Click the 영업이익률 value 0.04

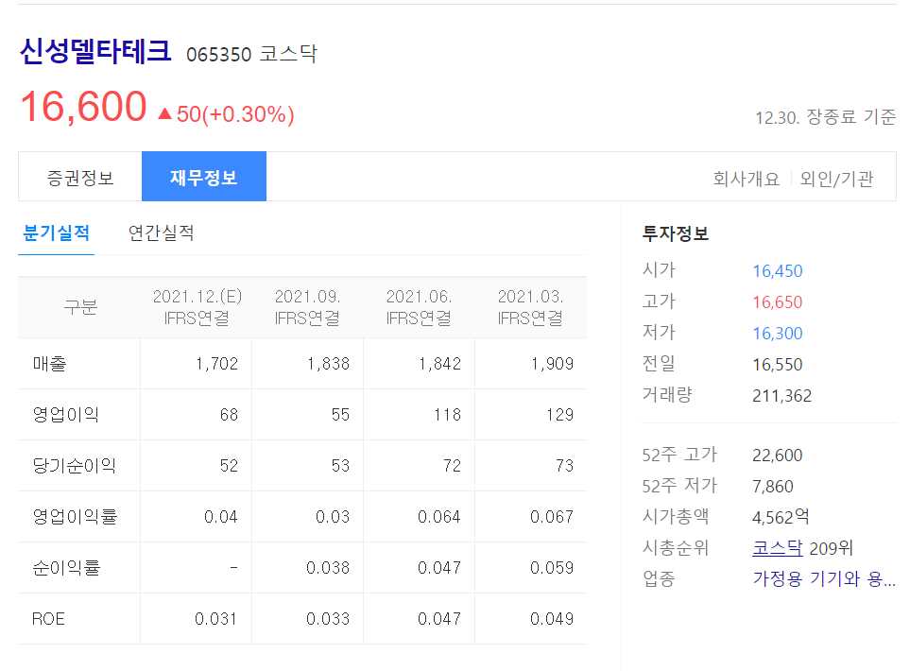pos(220,517)
